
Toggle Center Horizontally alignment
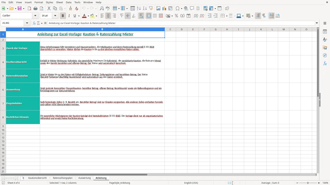[x=108, y=16]
